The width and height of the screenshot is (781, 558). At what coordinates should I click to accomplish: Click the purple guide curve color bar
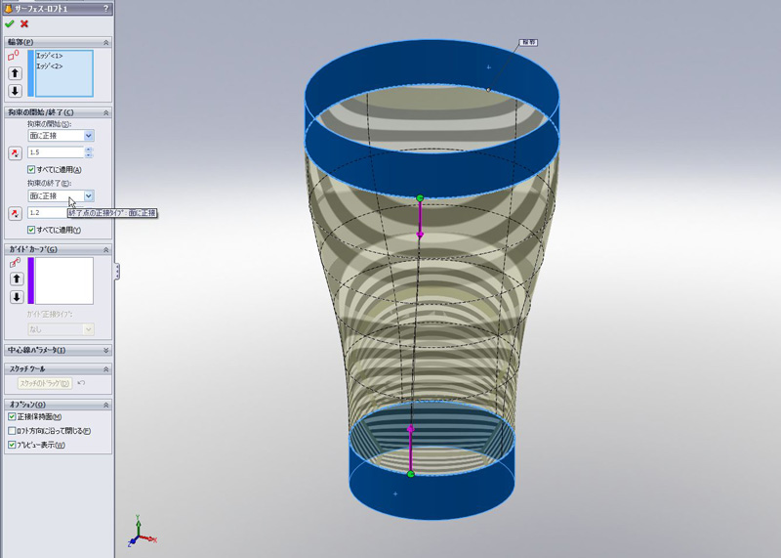[31, 280]
